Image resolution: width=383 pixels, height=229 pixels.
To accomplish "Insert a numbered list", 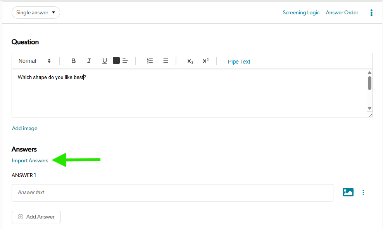I will [150, 61].
